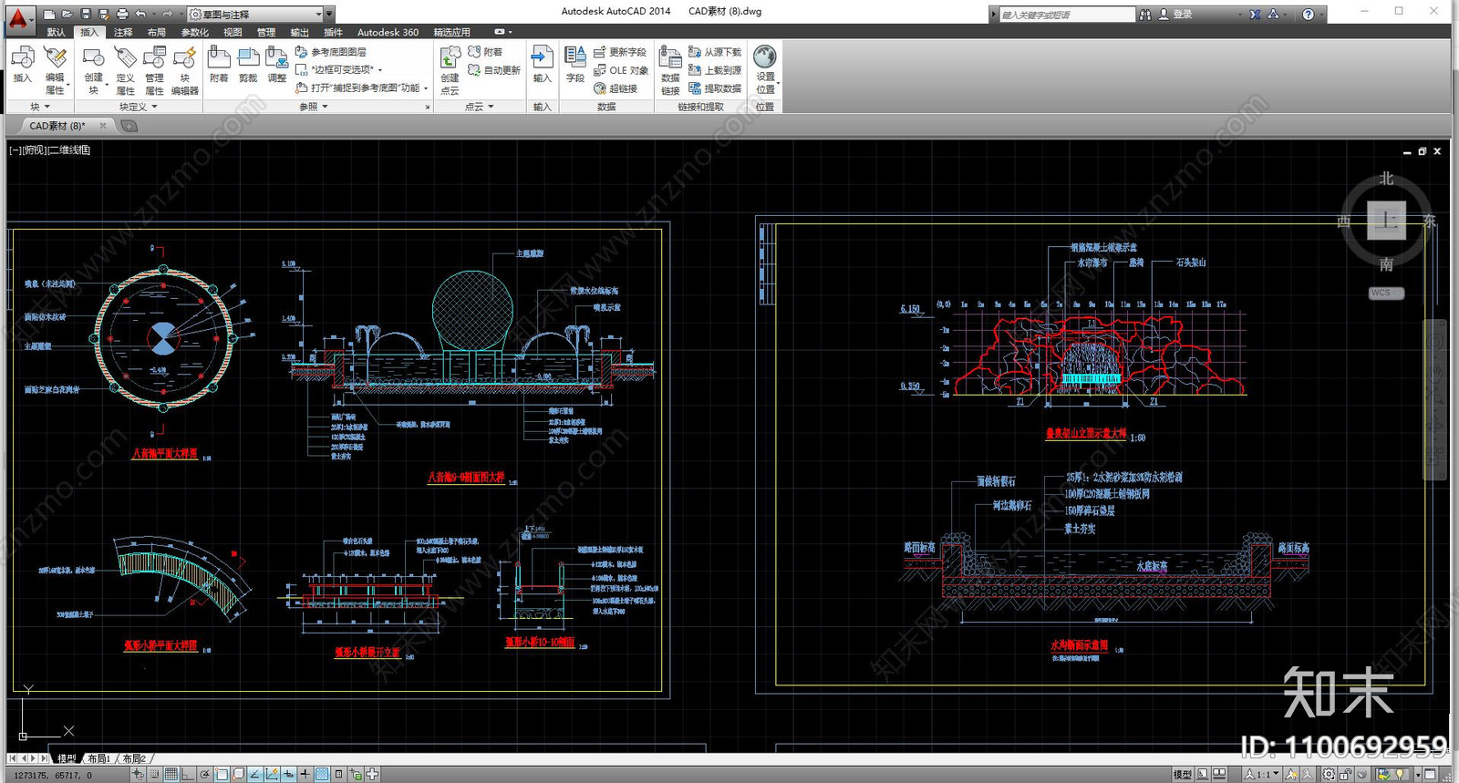Open the Edit Attributes (编辑属性) tool

pos(55,69)
